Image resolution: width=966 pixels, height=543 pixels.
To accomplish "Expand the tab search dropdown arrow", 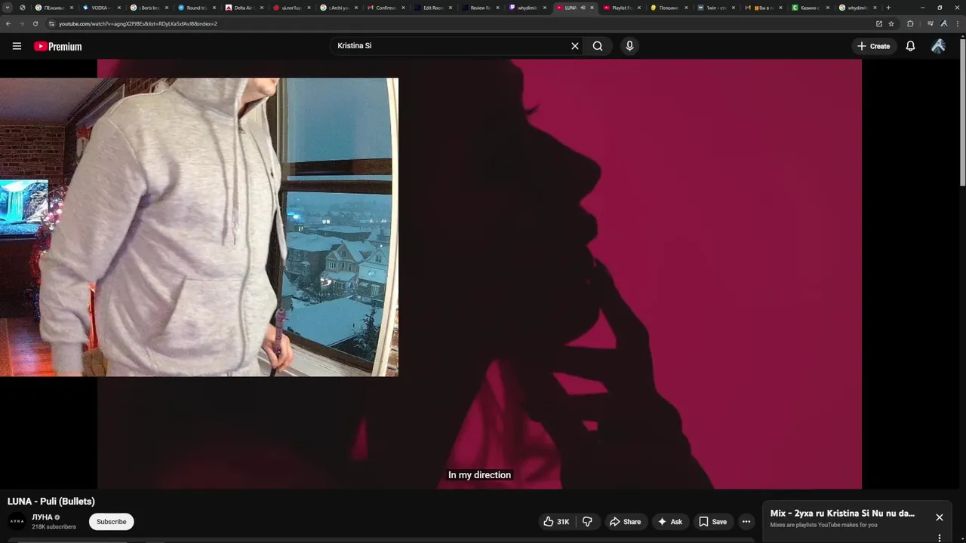I will pyautogui.click(x=8, y=8).
